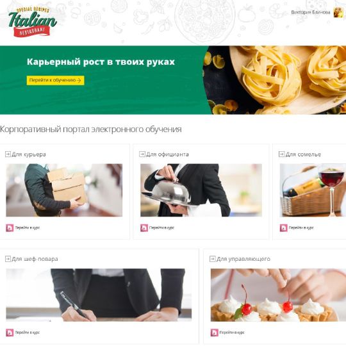Click pink course icon under sommelier card

(284, 227)
